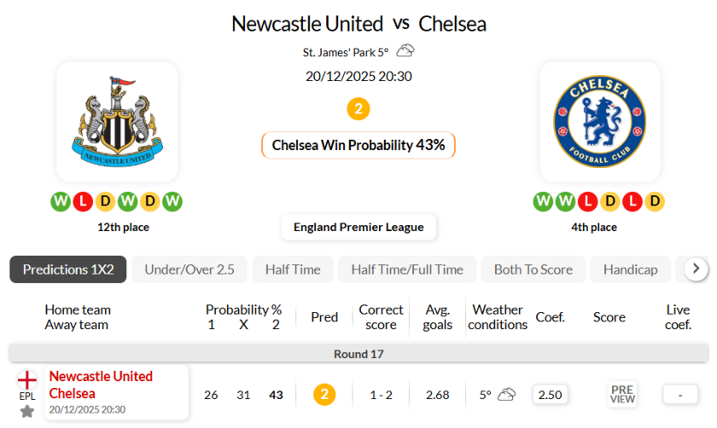717x428 pixels.
Task: Click the England Premier League button
Action: [x=358, y=227]
